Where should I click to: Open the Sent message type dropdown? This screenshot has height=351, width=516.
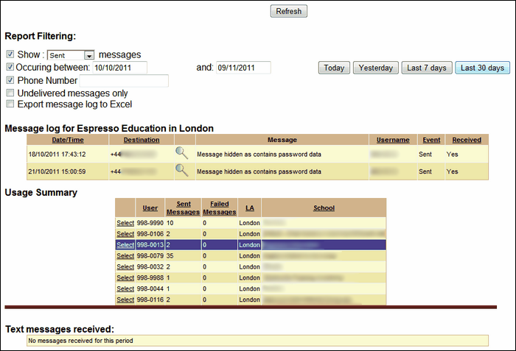tap(71, 55)
